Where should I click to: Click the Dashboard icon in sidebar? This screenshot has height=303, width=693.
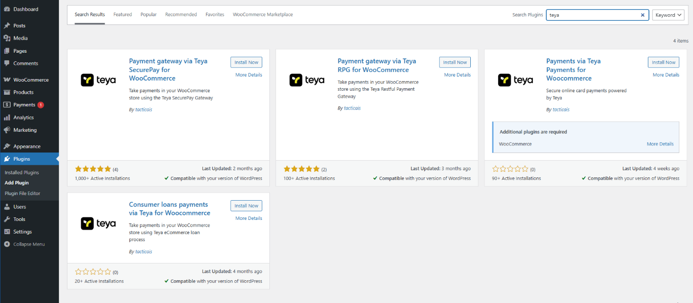click(7, 9)
